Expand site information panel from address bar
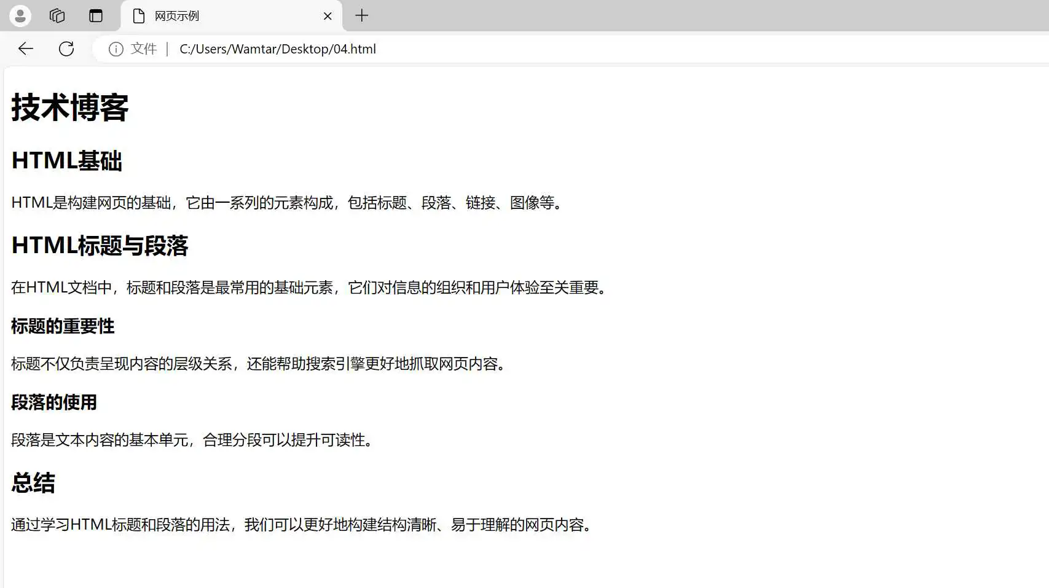The image size is (1049, 588). (x=116, y=49)
